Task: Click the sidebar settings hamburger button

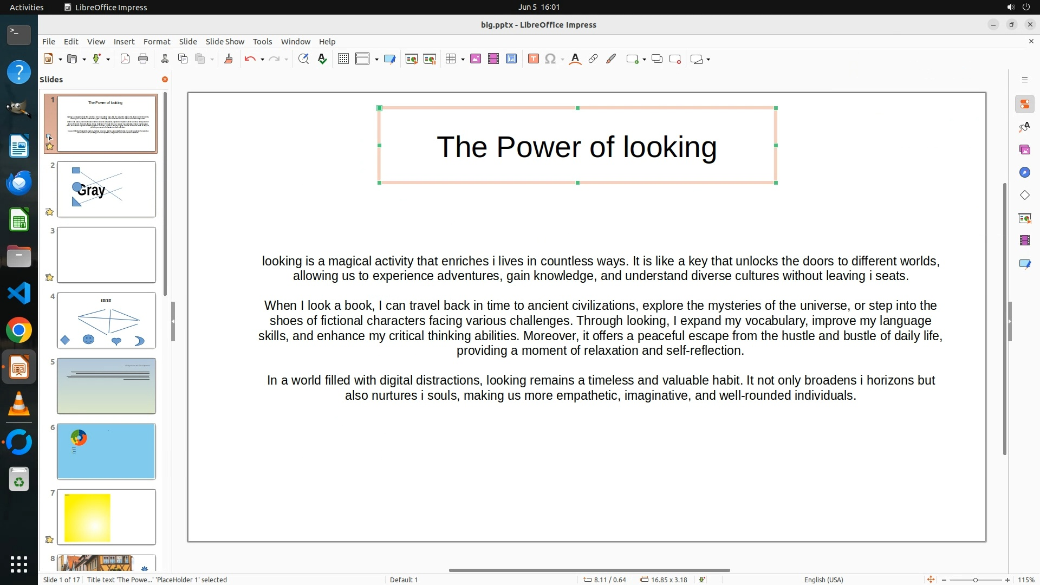Action: point(1024,80)
